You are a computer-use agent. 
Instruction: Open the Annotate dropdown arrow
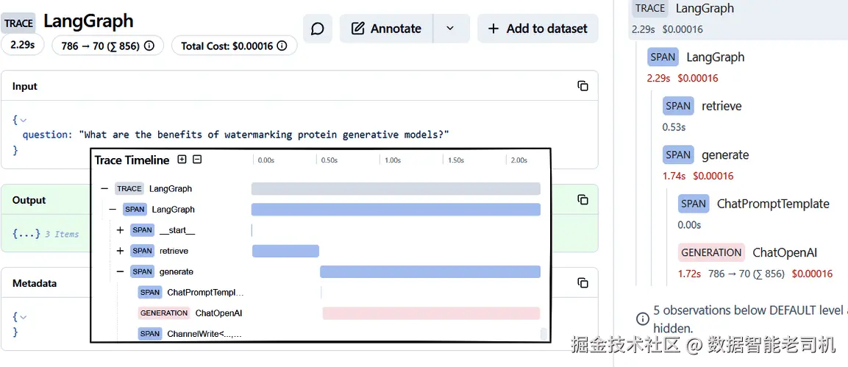[x=450, y=29]
